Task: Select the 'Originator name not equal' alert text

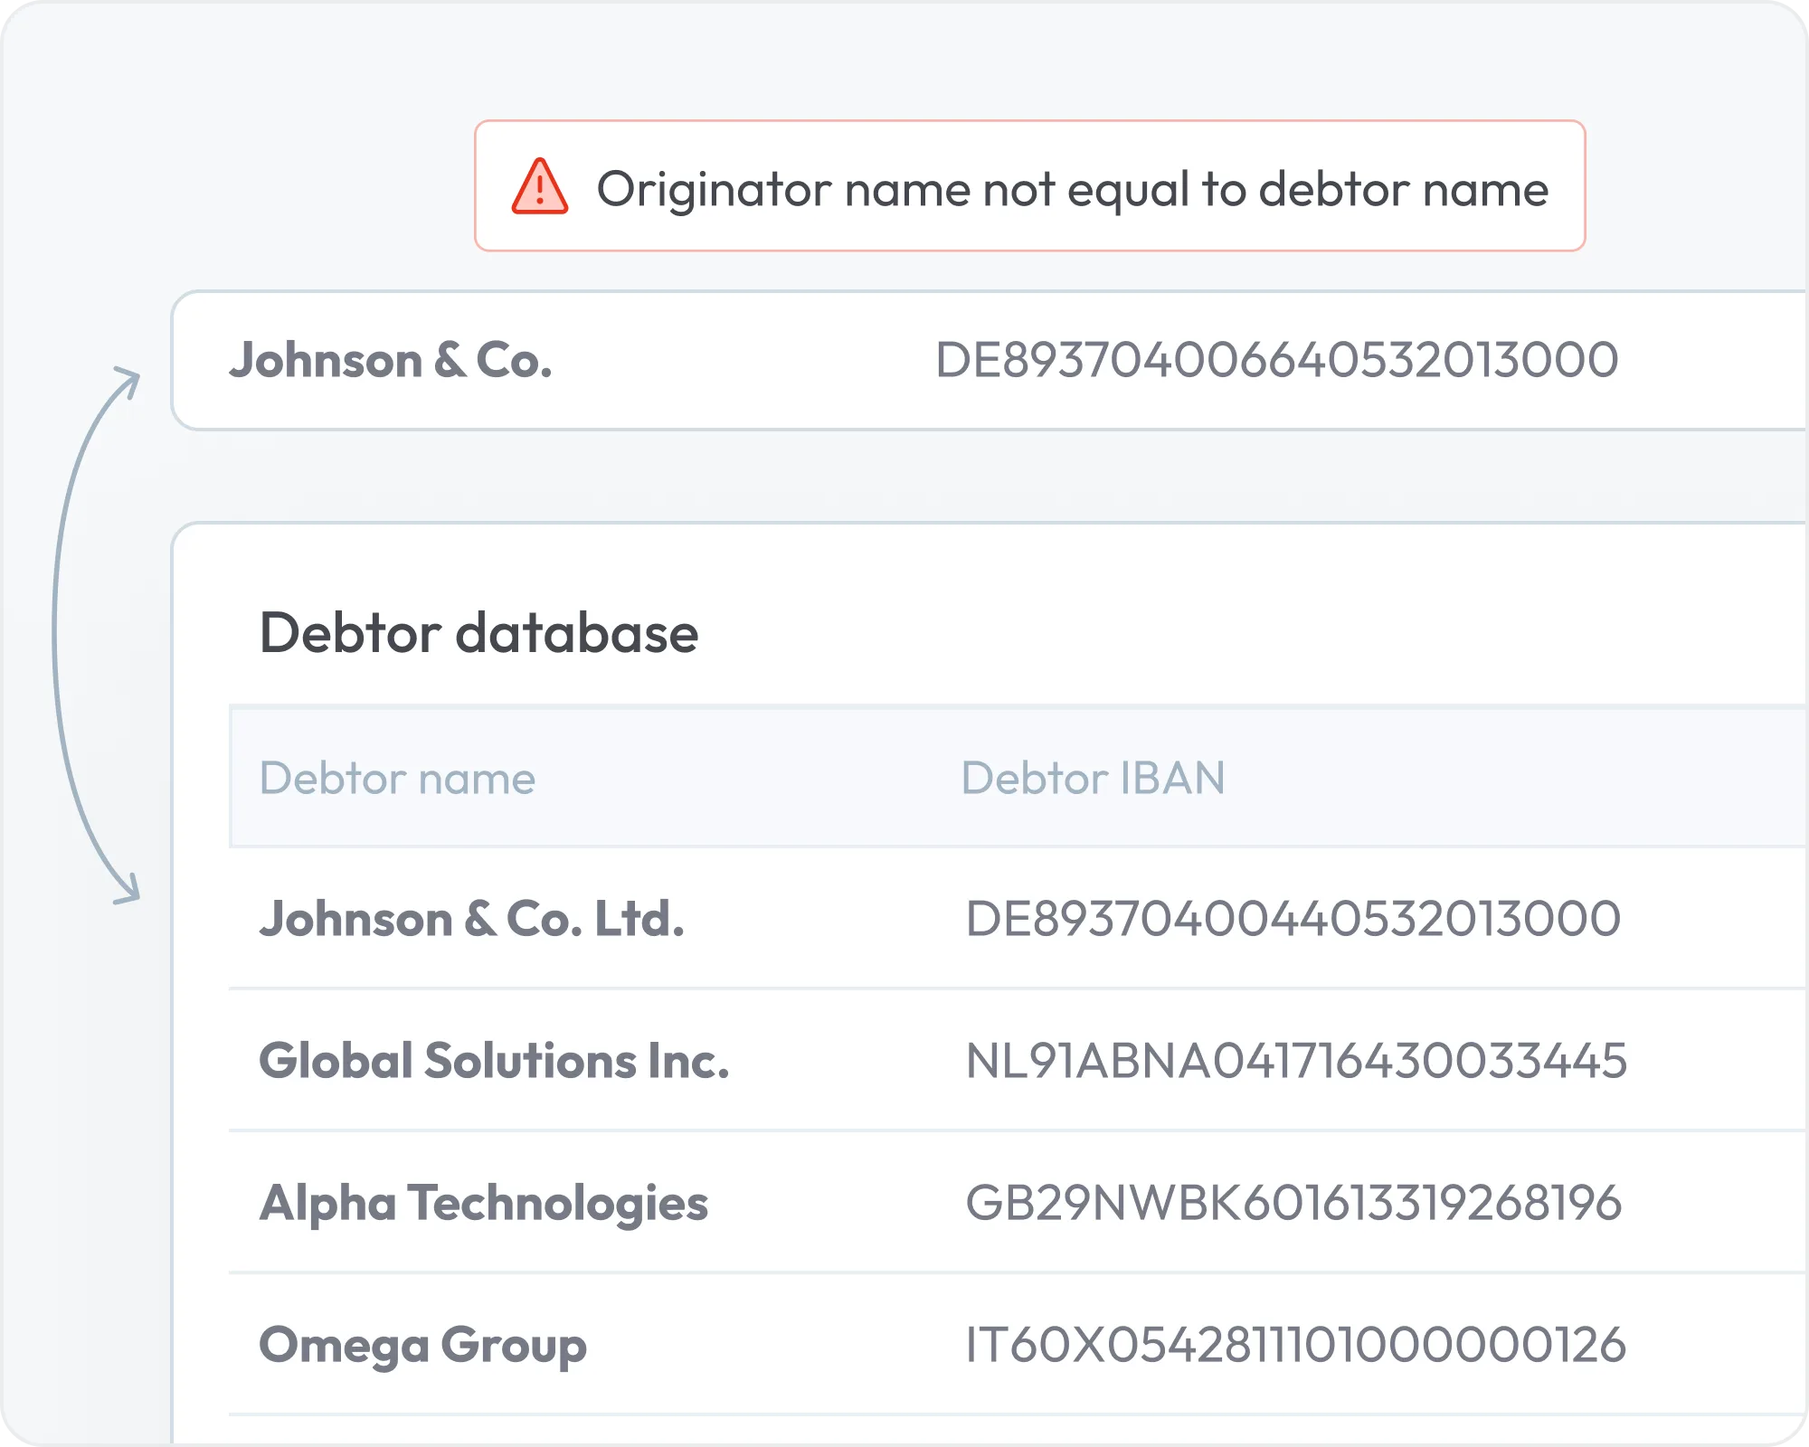Action: tap(1072, 189)
